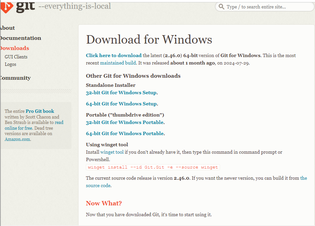Open Logos sub-item
The width and height of the screenshot is (315, 226).
tap(10, 64)
